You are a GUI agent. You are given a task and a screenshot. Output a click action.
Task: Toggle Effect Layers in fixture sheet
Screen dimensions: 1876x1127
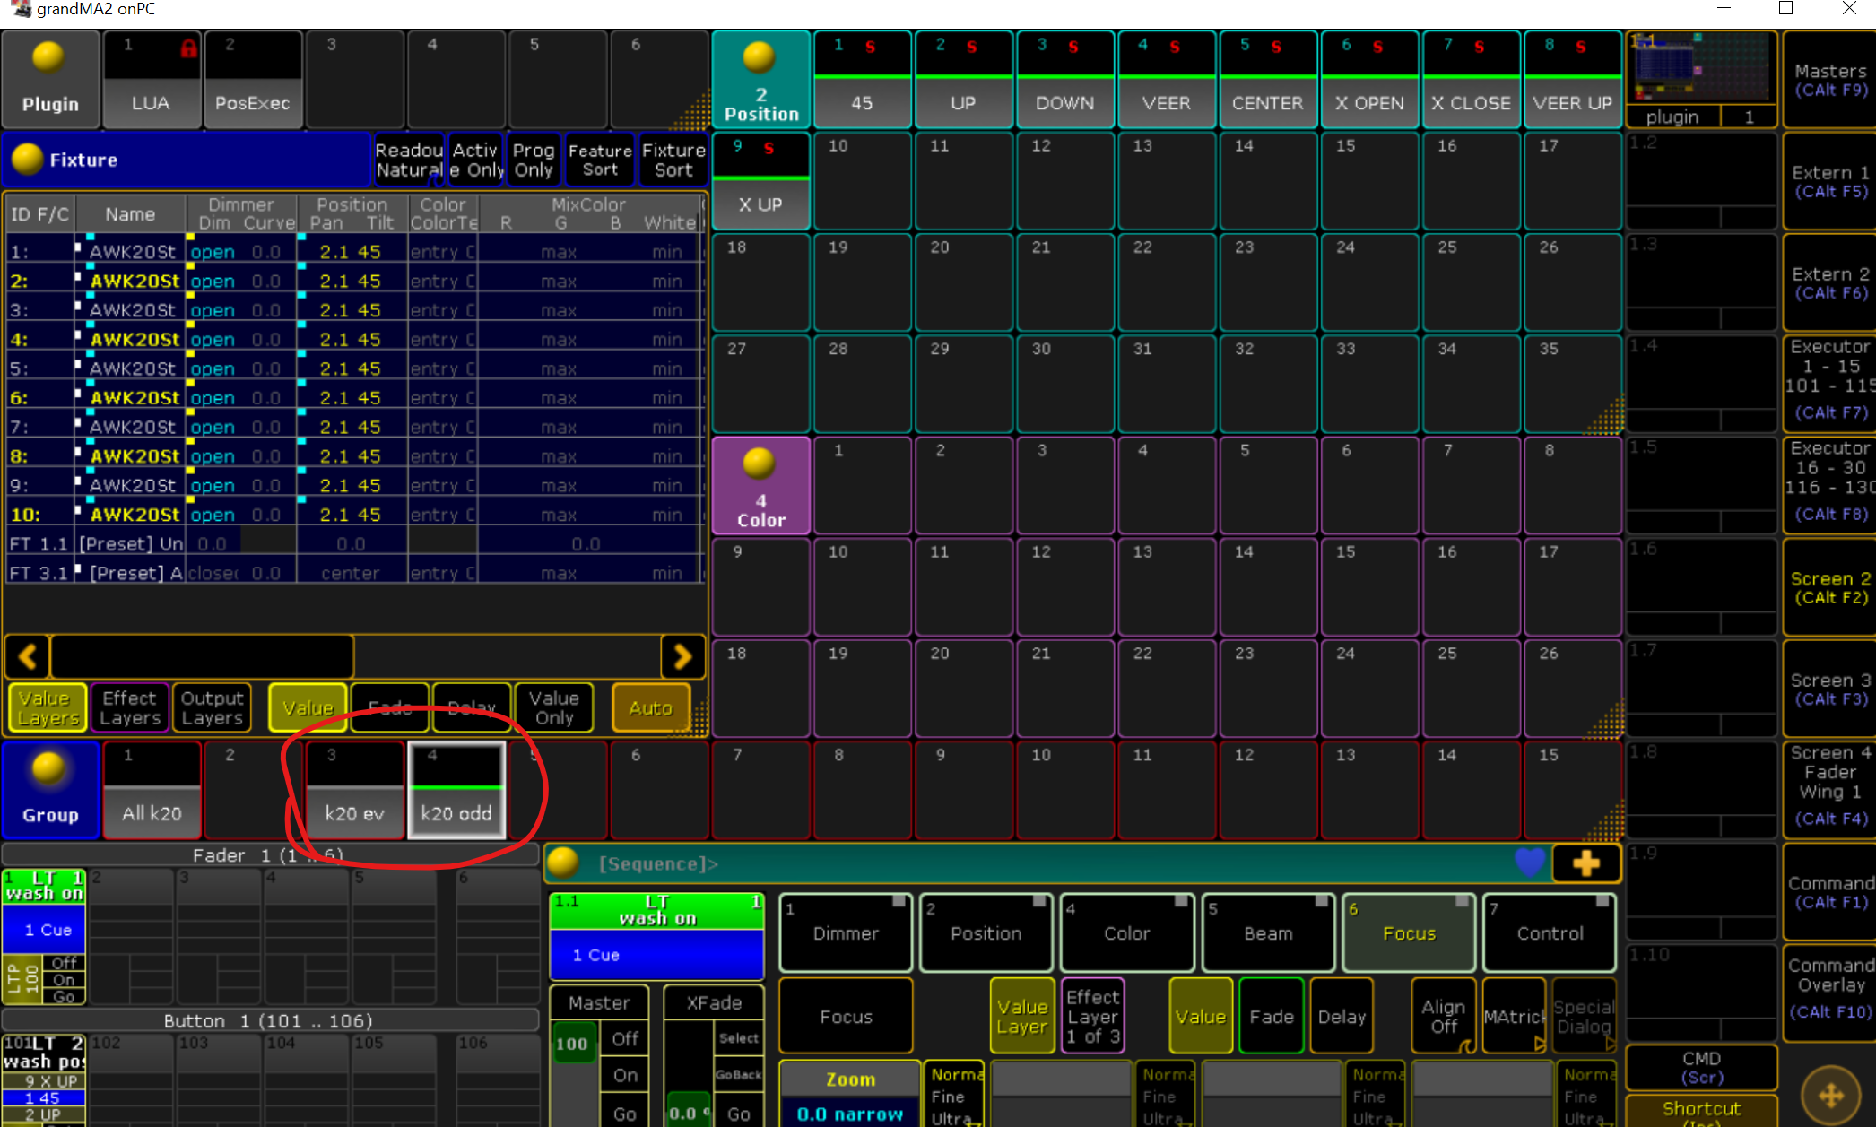click(x=130, y=708)
